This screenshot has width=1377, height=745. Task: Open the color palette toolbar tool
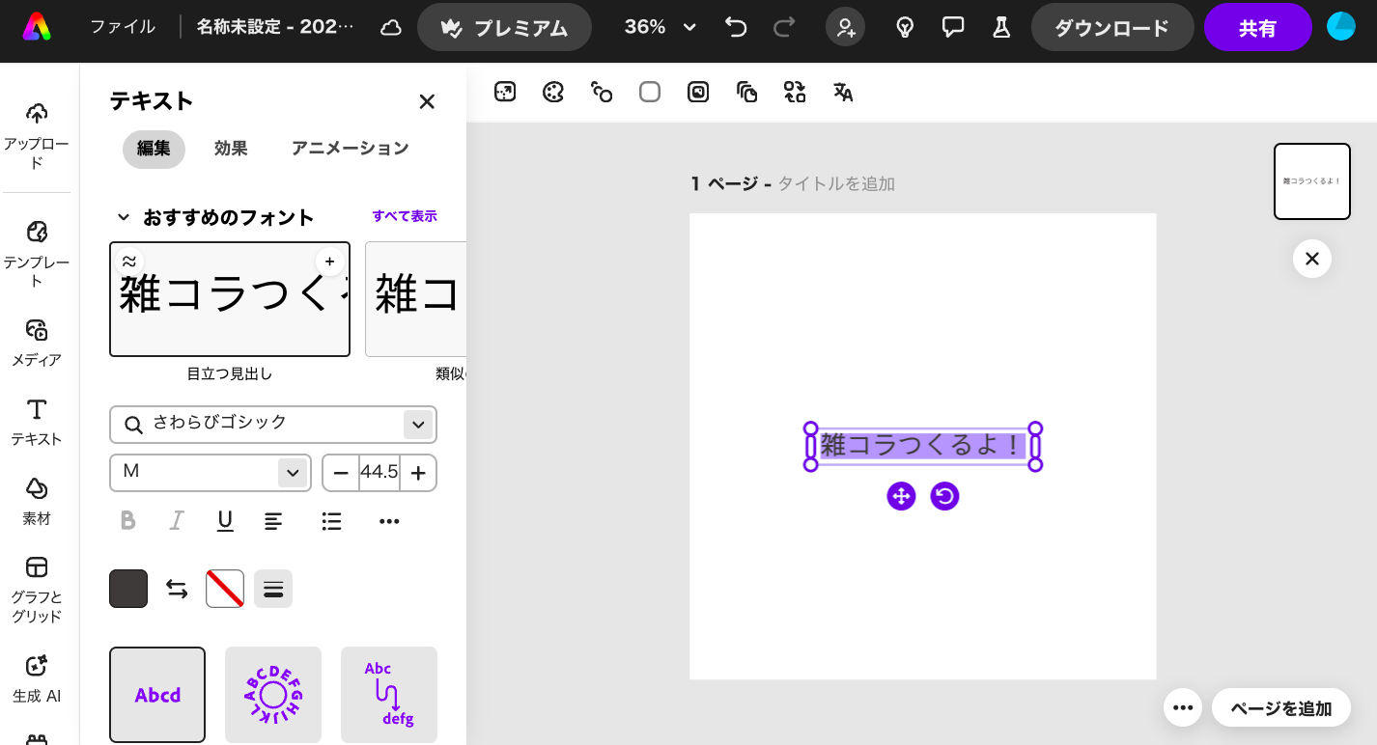click(x=553, y=92)
